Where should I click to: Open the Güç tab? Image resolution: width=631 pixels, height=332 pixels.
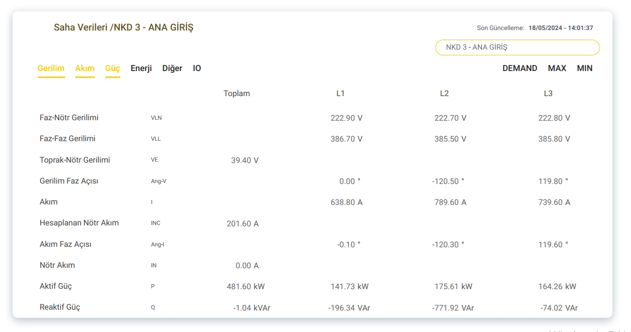tap(113, 68)
